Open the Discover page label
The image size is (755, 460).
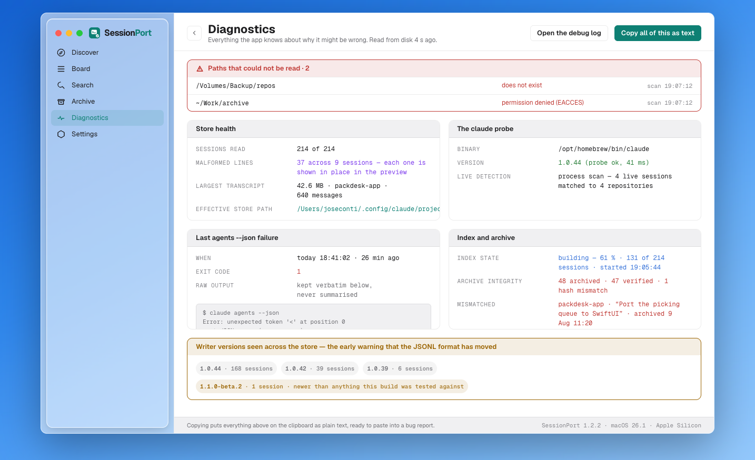point(85,53)
